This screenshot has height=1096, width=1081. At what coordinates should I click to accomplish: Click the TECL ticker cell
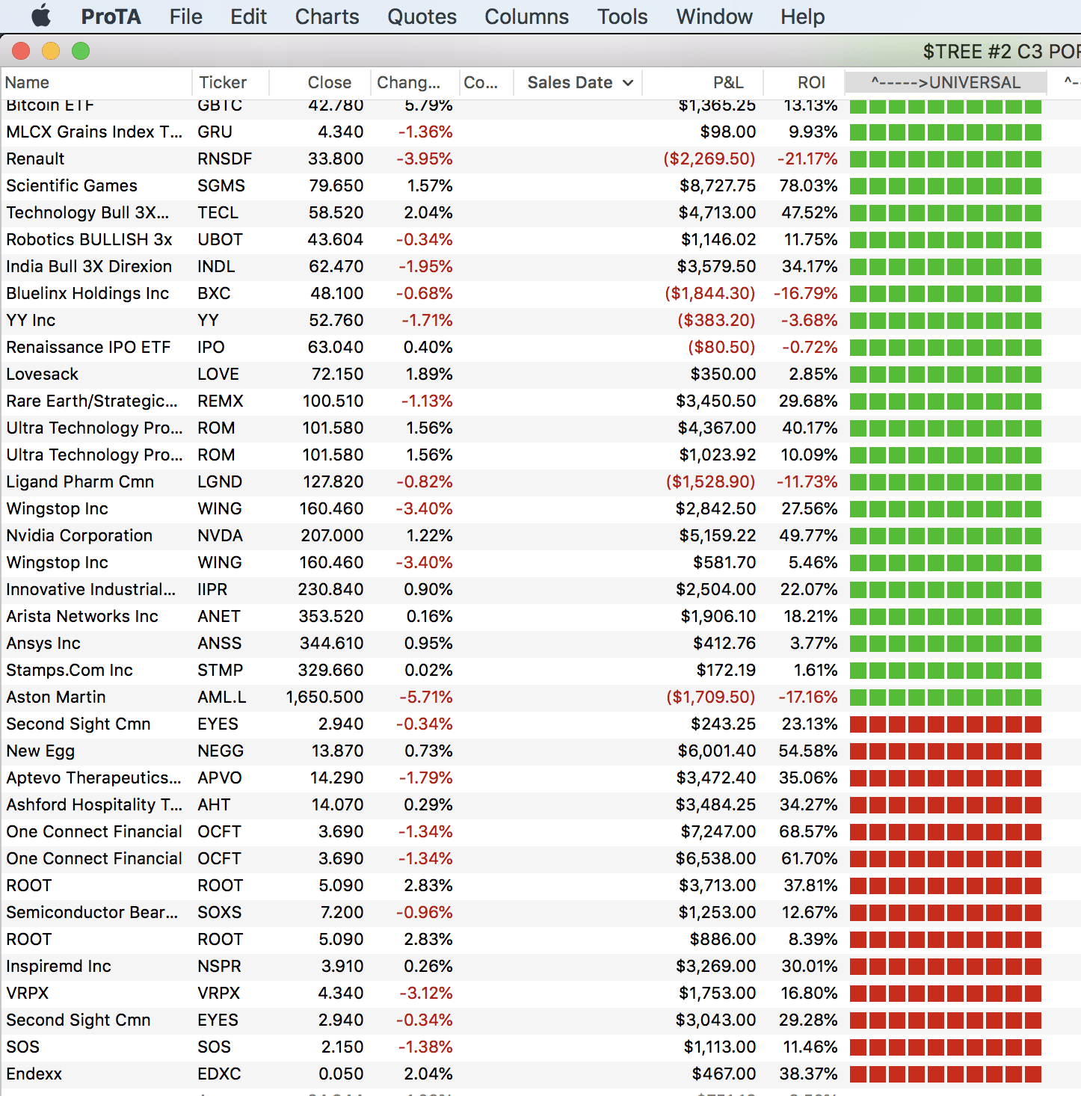[218, 212]
